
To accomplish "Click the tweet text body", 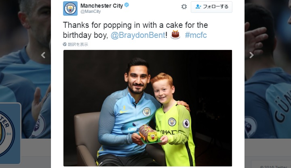I will pos(135,30).
